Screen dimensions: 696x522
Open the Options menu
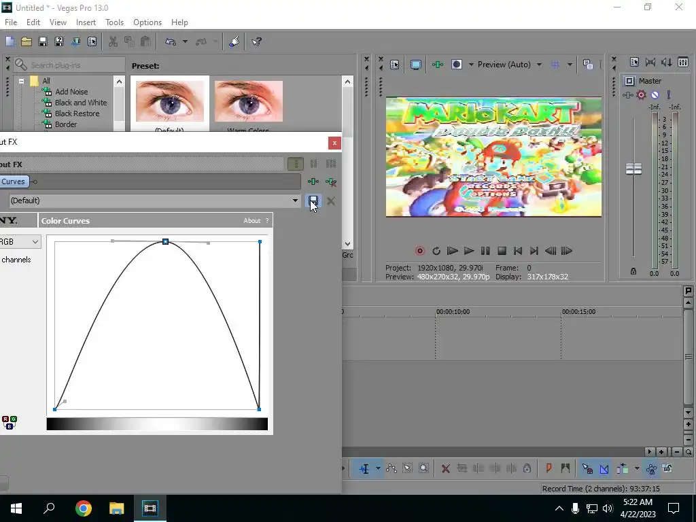tap(147, 22)
